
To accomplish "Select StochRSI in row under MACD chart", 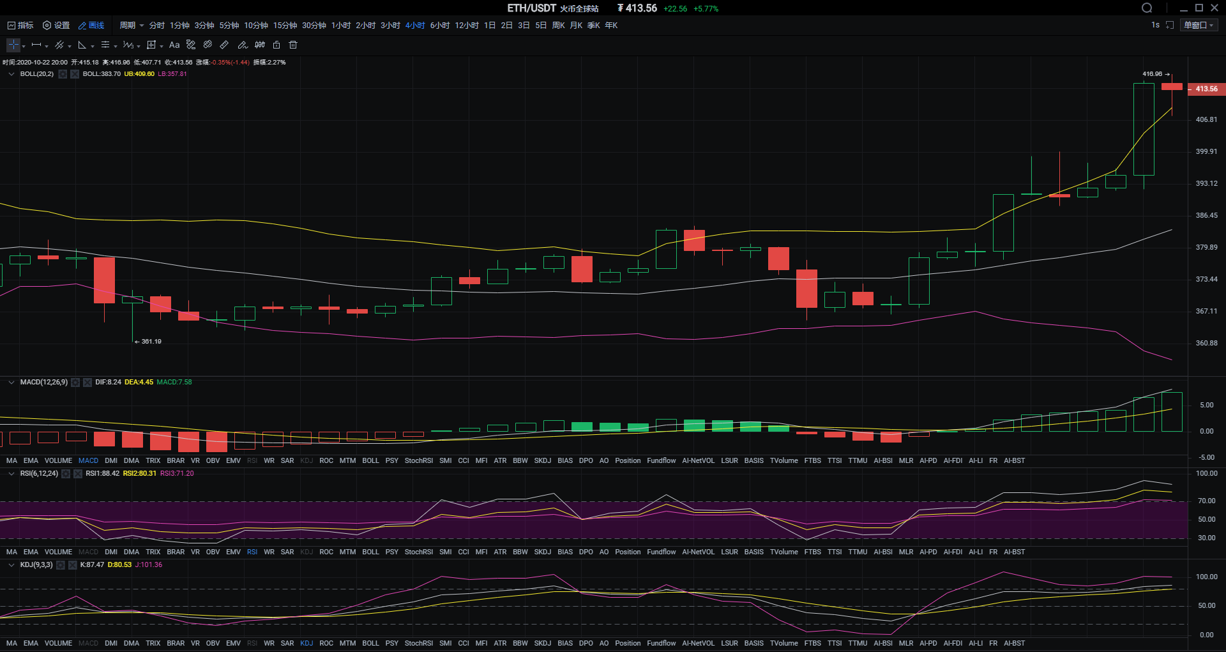I will click(419, 460).
